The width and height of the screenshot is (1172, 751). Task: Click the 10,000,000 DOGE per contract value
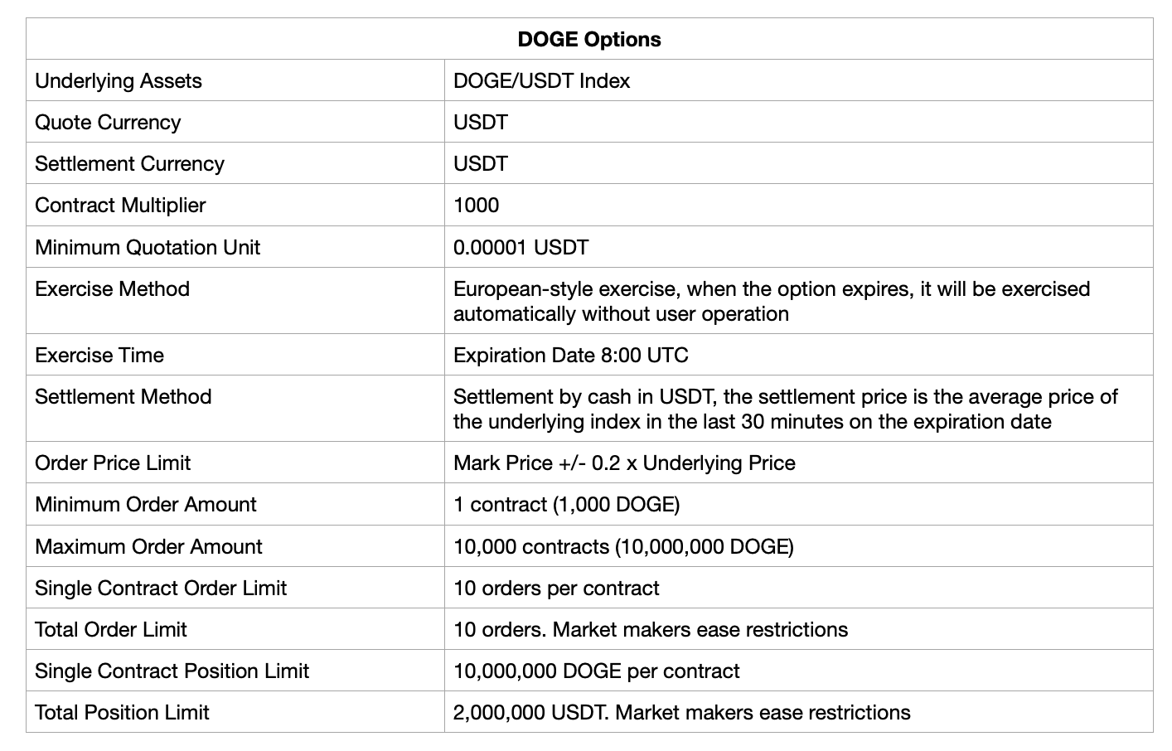(x=596, y=671)
